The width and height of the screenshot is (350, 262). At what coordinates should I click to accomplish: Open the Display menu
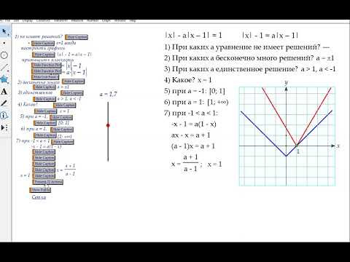(x=28, y=21)
